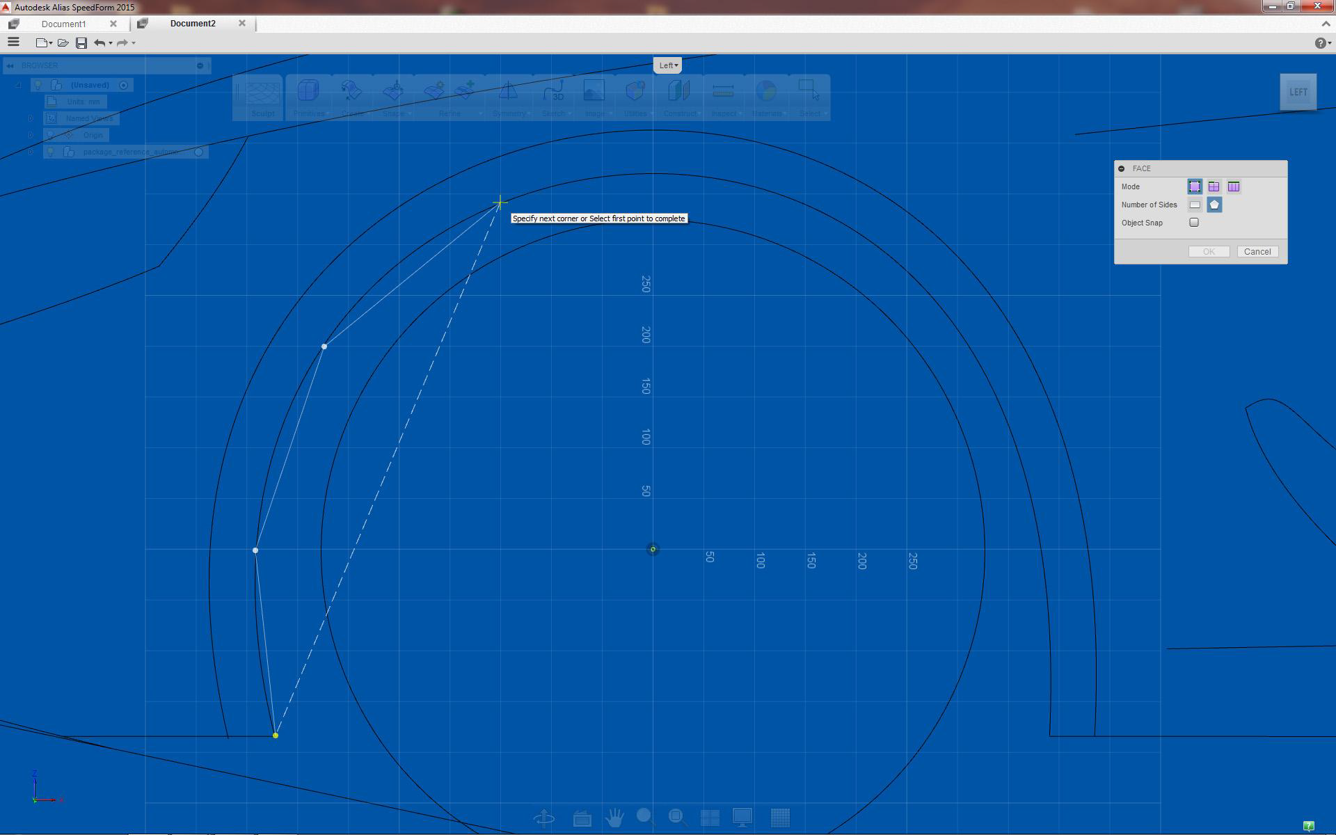Select the multi-face Mode icon

point(1214,186)
